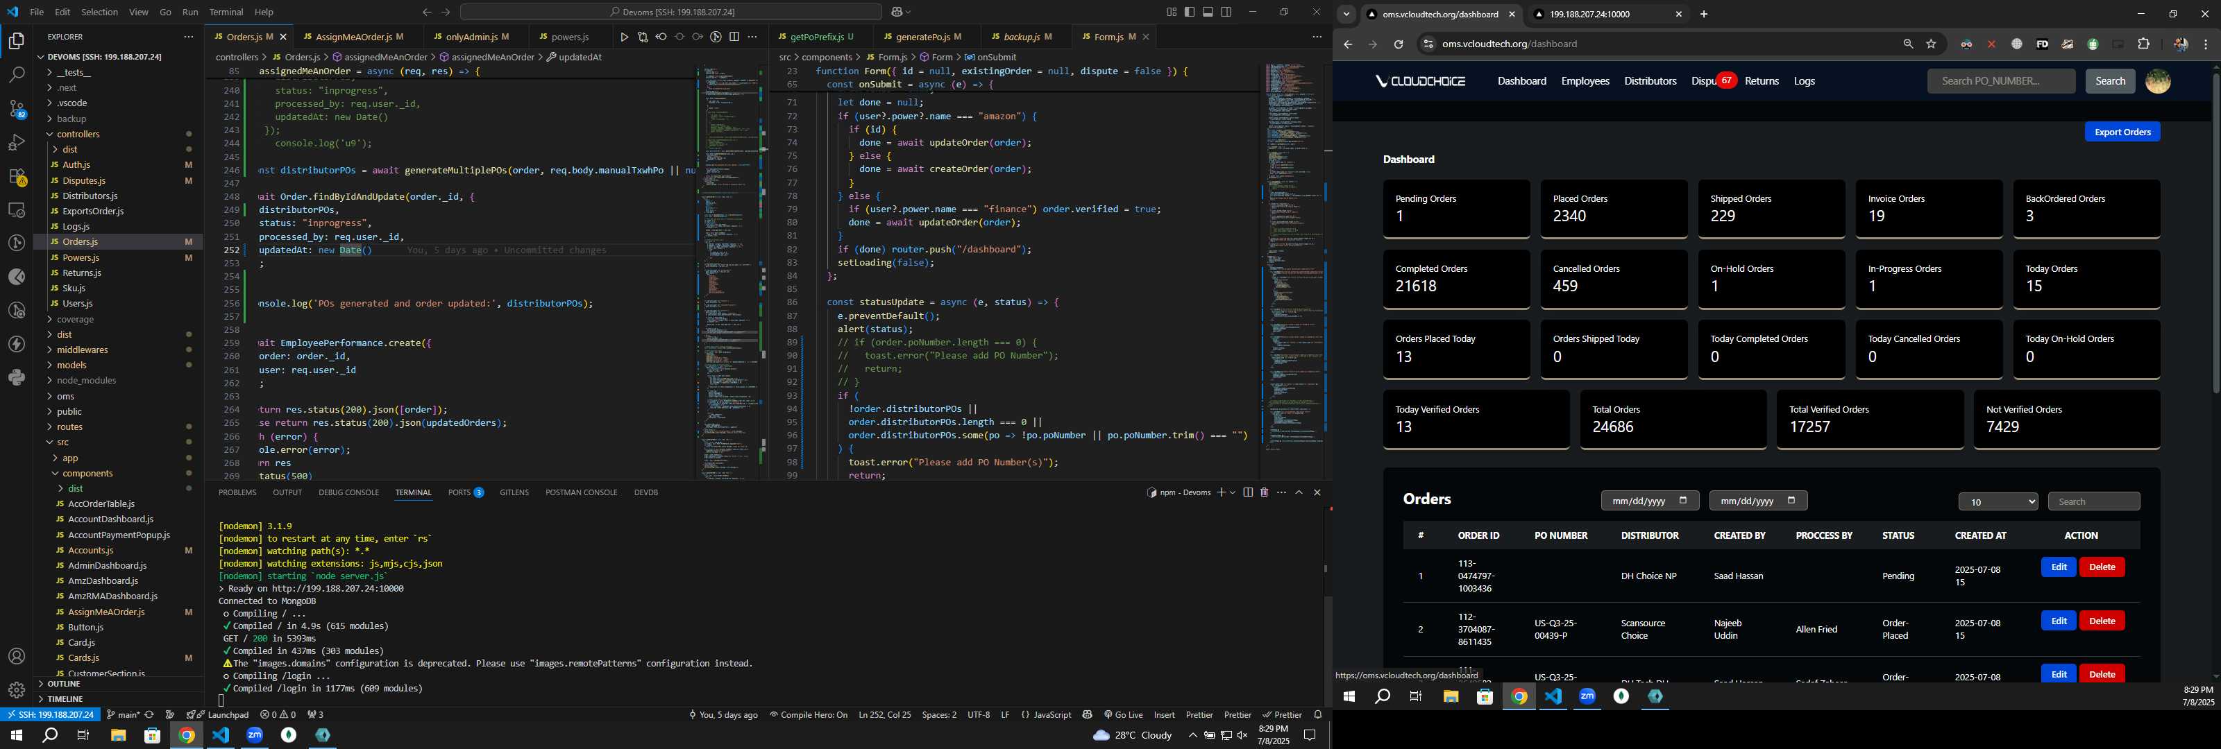Viewport: 2221px width, 749px height.
Task: Click the first mm/dd/yyyy date field
Action: [1649, 501]
